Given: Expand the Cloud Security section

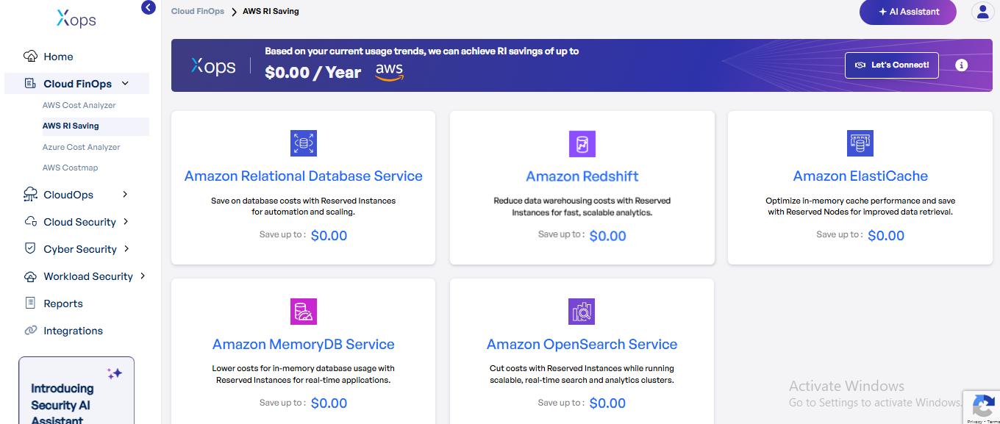Looking at the screenshot, I should tap(81, 221).
